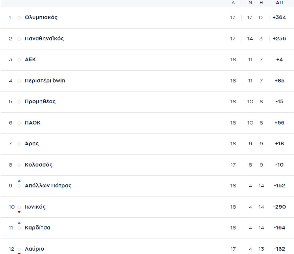Click the green up arrow beside Απόλλων Πάτρας

pos(19,181)
